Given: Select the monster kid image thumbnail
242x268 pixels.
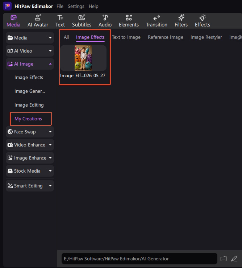Looking at the screenshot, I should click(x=83, y=58).
